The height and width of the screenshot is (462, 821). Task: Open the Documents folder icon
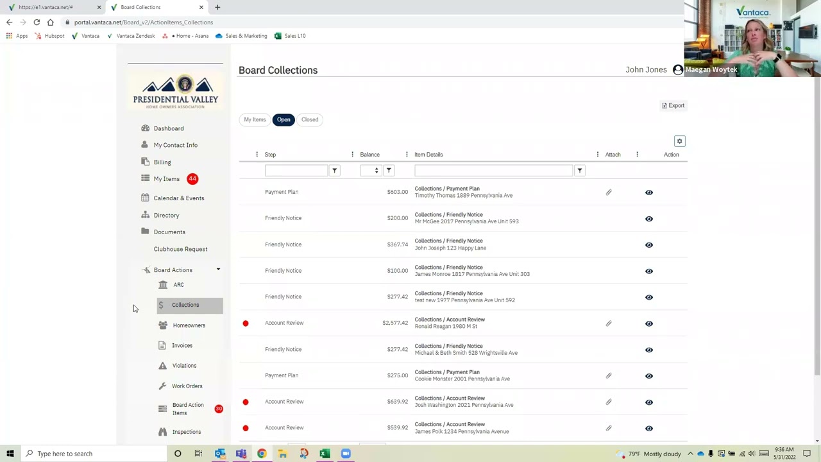[x=145, y=232]
